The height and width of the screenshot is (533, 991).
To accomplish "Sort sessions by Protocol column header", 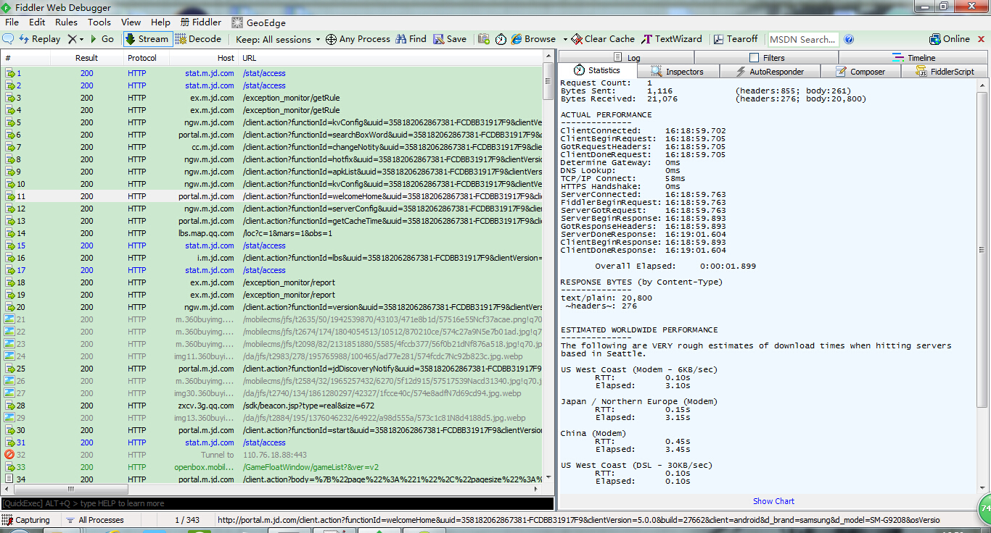I will [145, 58].
